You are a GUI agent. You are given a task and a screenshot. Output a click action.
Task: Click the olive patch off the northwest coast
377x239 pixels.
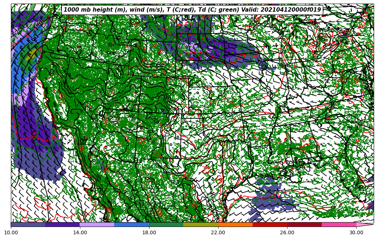coord(31,55)
